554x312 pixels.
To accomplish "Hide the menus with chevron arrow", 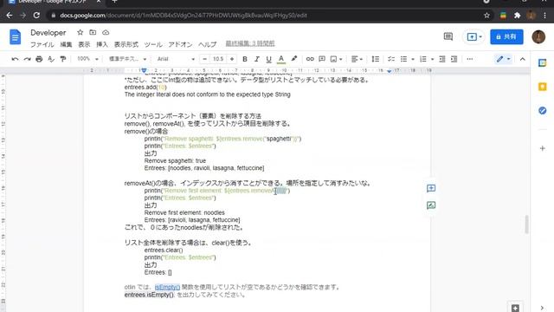I will [523, 59].
